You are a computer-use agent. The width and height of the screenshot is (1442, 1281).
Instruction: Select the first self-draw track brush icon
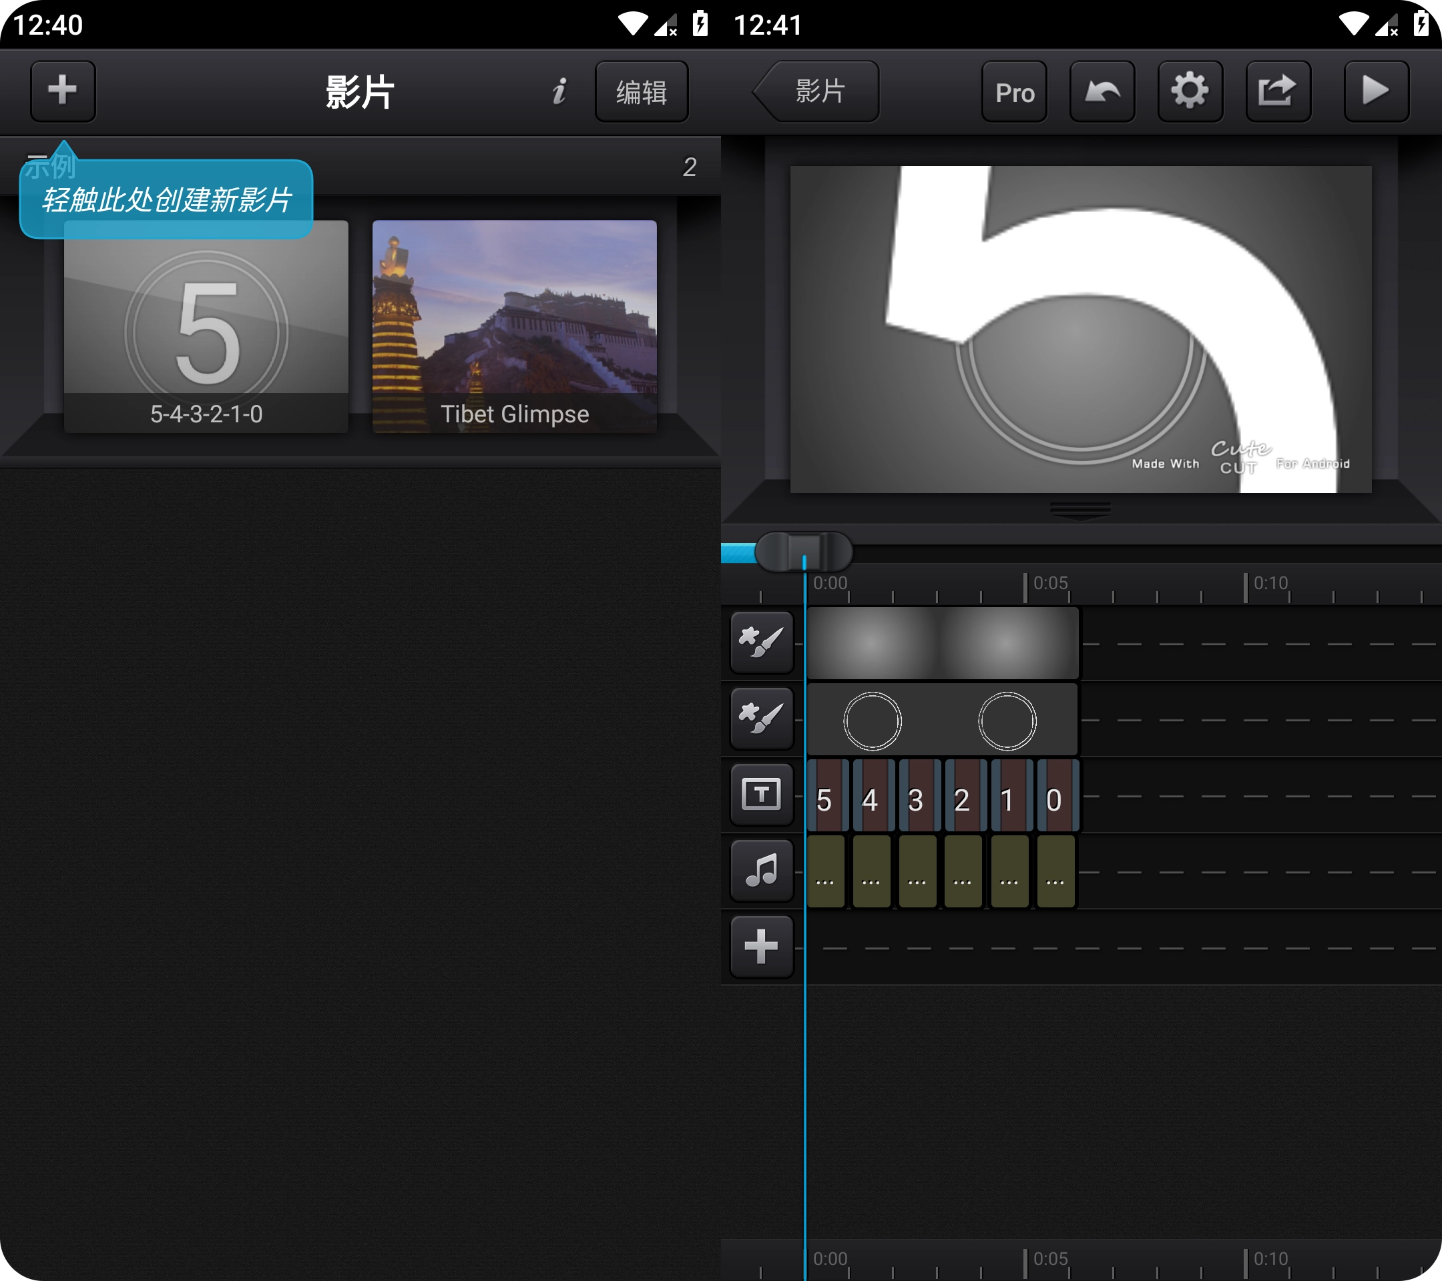click(761, 643)
